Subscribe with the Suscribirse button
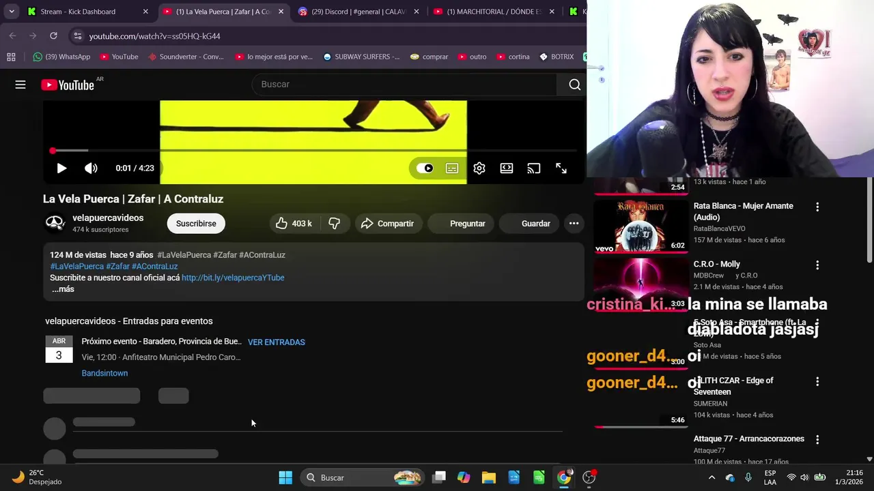Image resolution: width=874 pixels, height=491 pixels. click(196, 224)
